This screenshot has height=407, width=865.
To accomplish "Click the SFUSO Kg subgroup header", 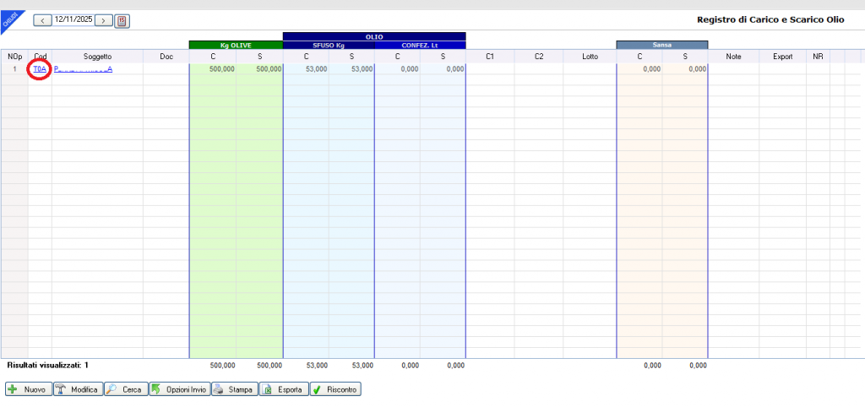I will (329, 46).
